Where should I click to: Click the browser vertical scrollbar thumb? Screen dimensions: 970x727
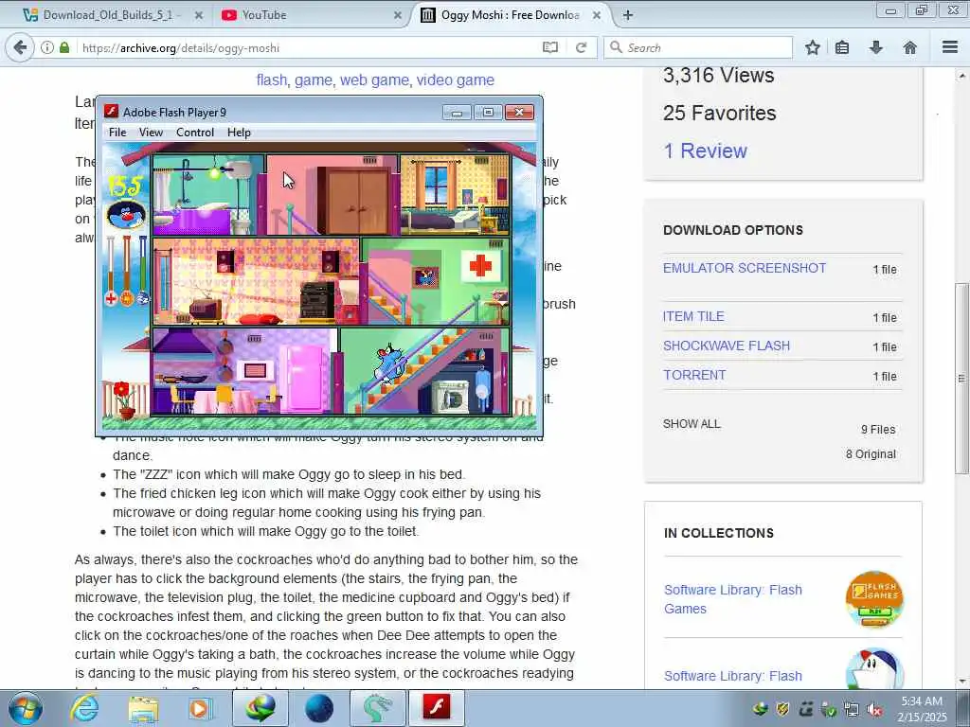[x=962, y=379]
